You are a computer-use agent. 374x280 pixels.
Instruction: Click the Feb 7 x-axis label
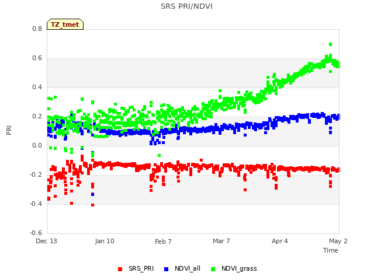tap(163, 242)
